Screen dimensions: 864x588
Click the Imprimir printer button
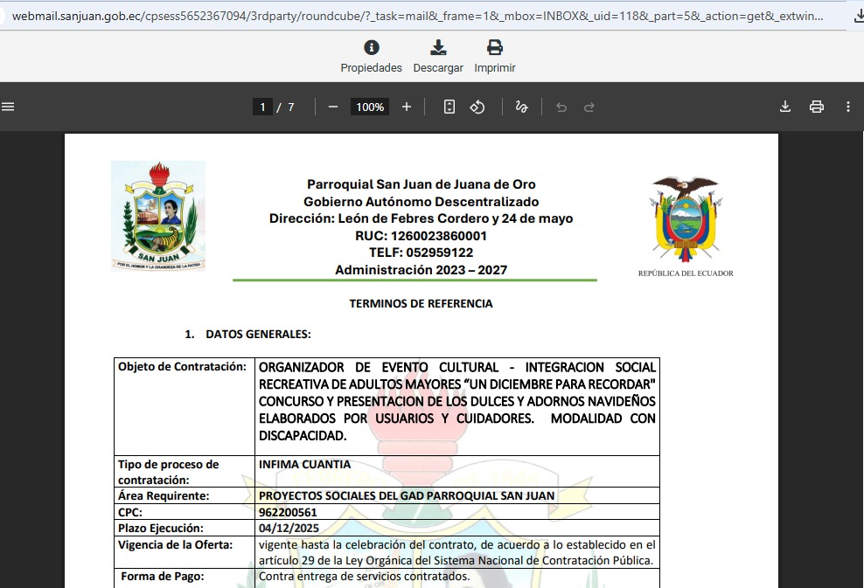pyautogui.click(x=494, y=56)
